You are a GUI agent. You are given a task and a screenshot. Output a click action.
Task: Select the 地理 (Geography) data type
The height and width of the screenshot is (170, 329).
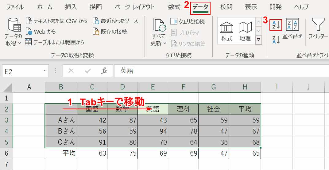coord(245,31)
